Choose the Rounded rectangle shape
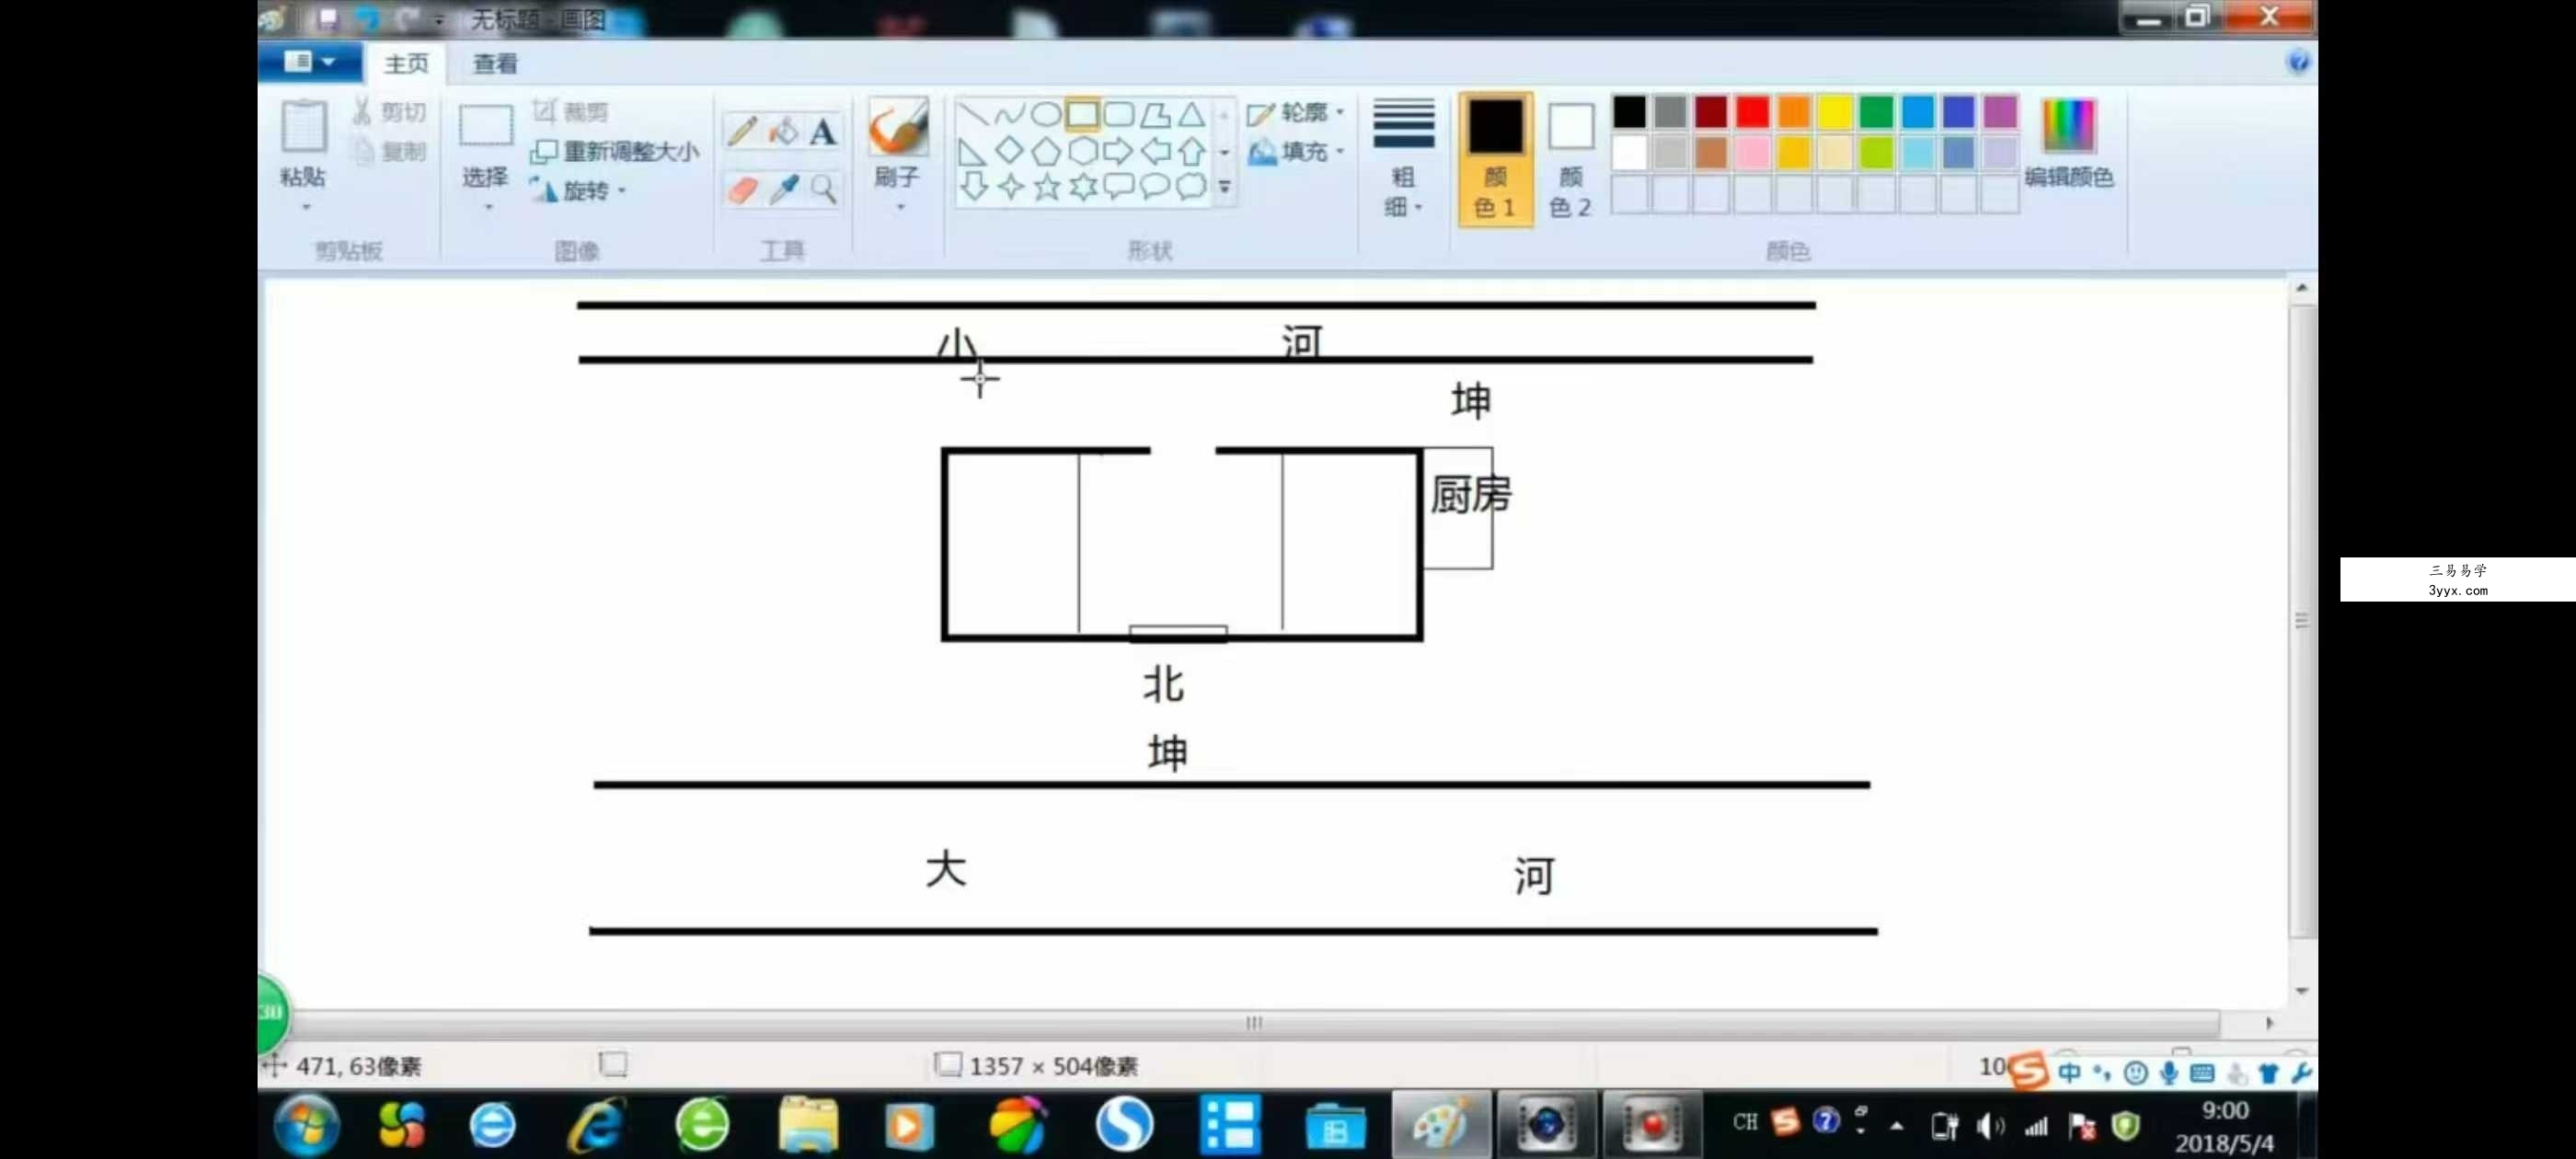Screen dimensions: 2576x1159 1119,114
